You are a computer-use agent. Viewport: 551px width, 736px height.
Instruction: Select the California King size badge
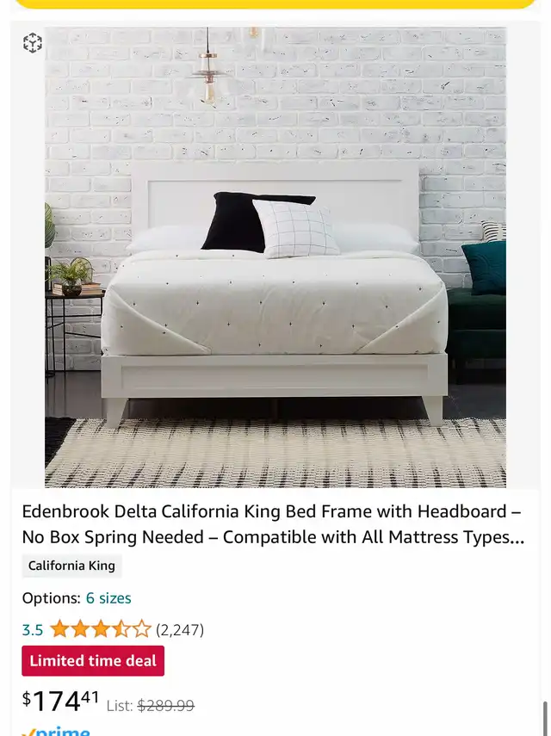click(x=71, y=566)
